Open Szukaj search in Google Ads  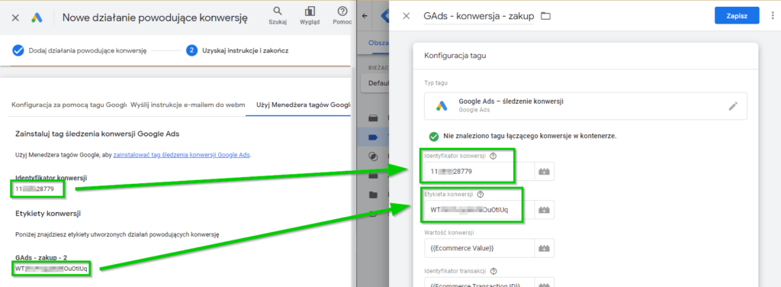tap(278, 16)
